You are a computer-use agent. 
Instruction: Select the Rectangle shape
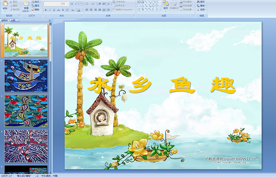[153, 2]
